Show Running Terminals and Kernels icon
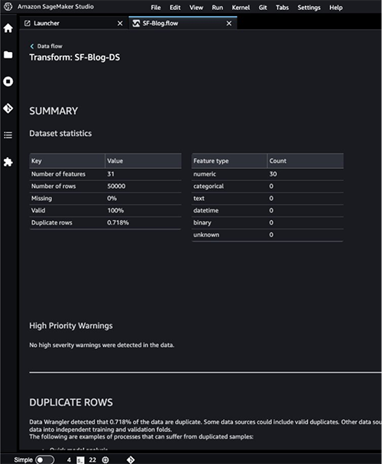This screenshot has height=464, width=382. point(8,81)
